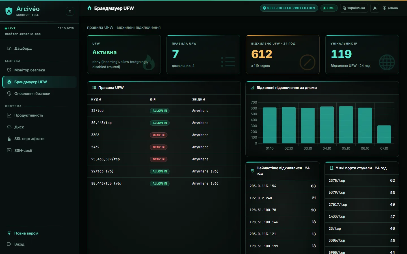Click the list icon next to Правила UFW heading
Image resolution: width=407 pixels, height=254 pixels.
point(94,87)
